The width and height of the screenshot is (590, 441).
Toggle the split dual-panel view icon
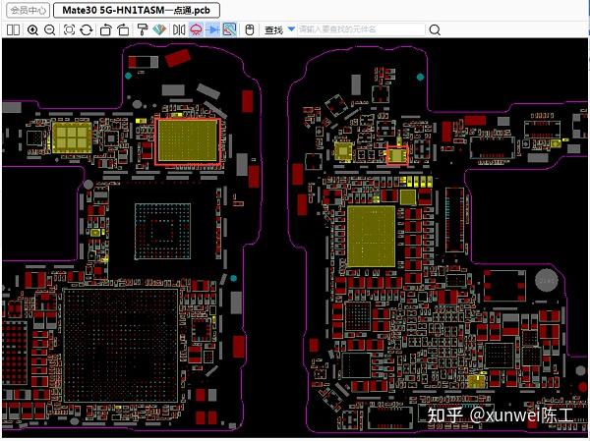13,29
